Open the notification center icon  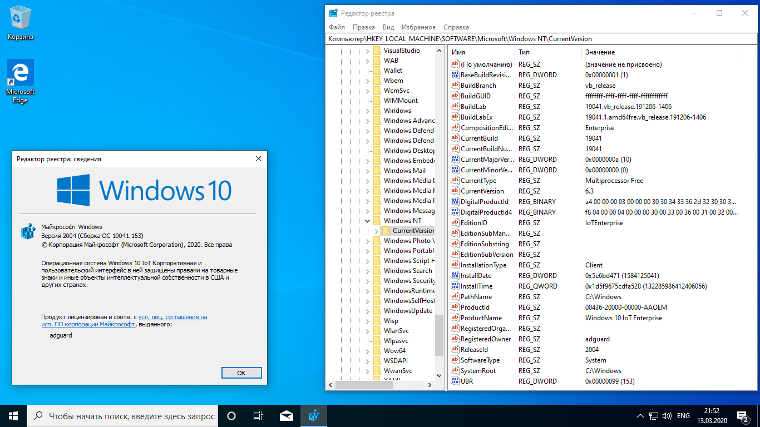click(x=744, y=416)
